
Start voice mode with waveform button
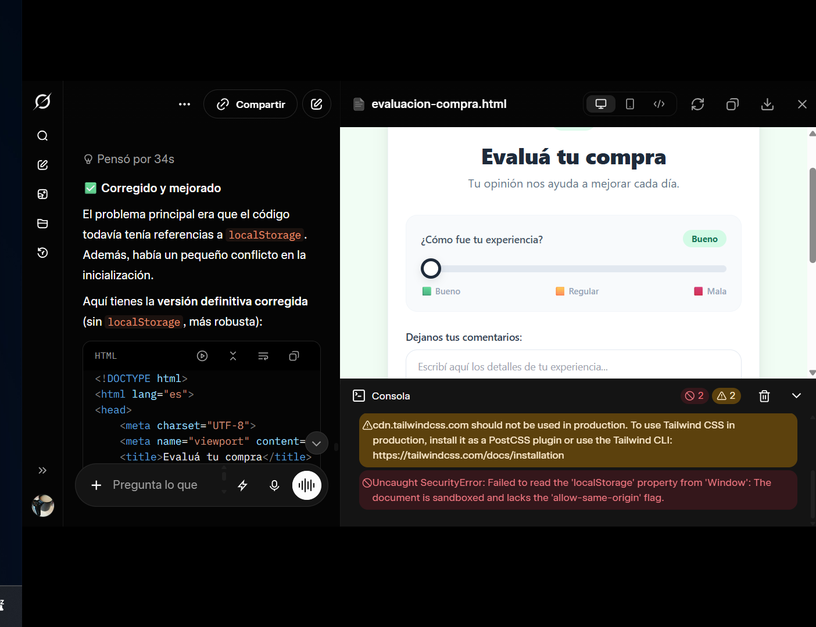(x=307, y=485)
